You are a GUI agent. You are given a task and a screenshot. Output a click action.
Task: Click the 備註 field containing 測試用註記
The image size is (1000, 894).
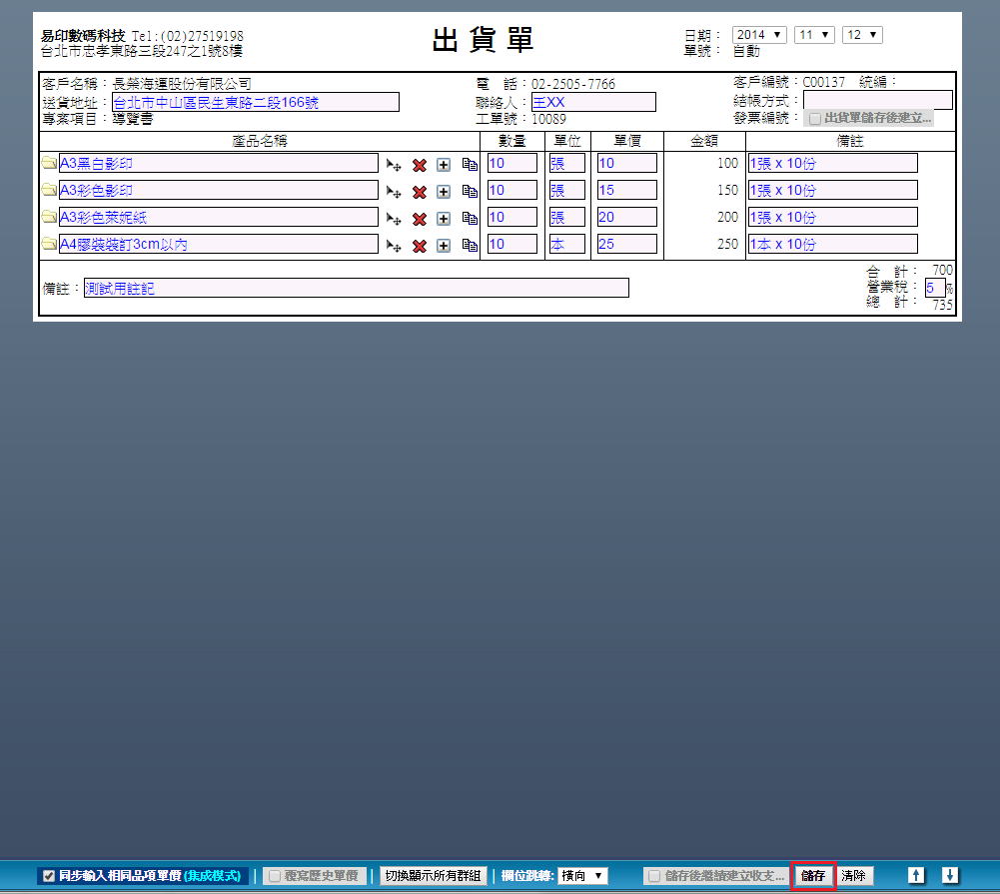356,289
